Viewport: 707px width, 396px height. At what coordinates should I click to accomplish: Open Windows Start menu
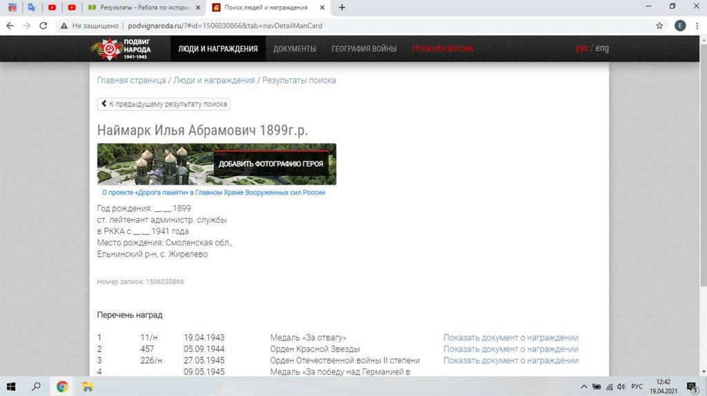tap(11, 386)
